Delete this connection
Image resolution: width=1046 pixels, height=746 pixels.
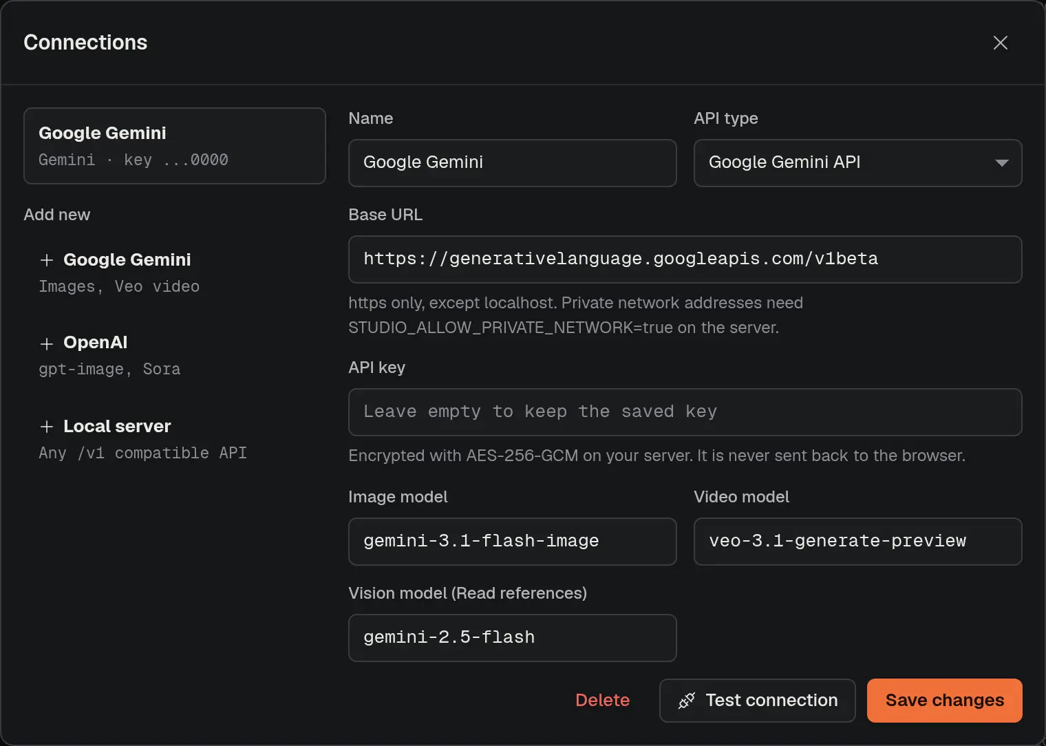603,701
